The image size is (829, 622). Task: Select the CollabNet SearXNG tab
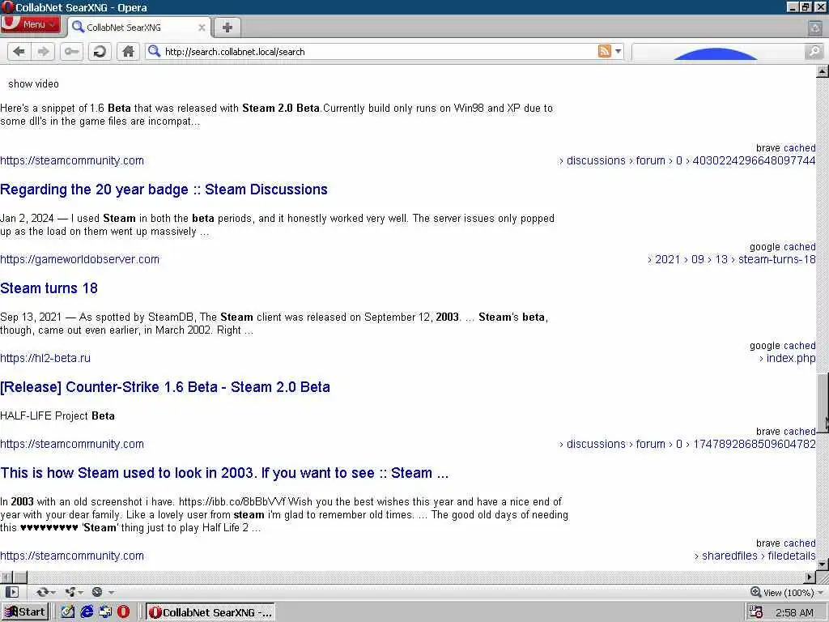[139, 28]
